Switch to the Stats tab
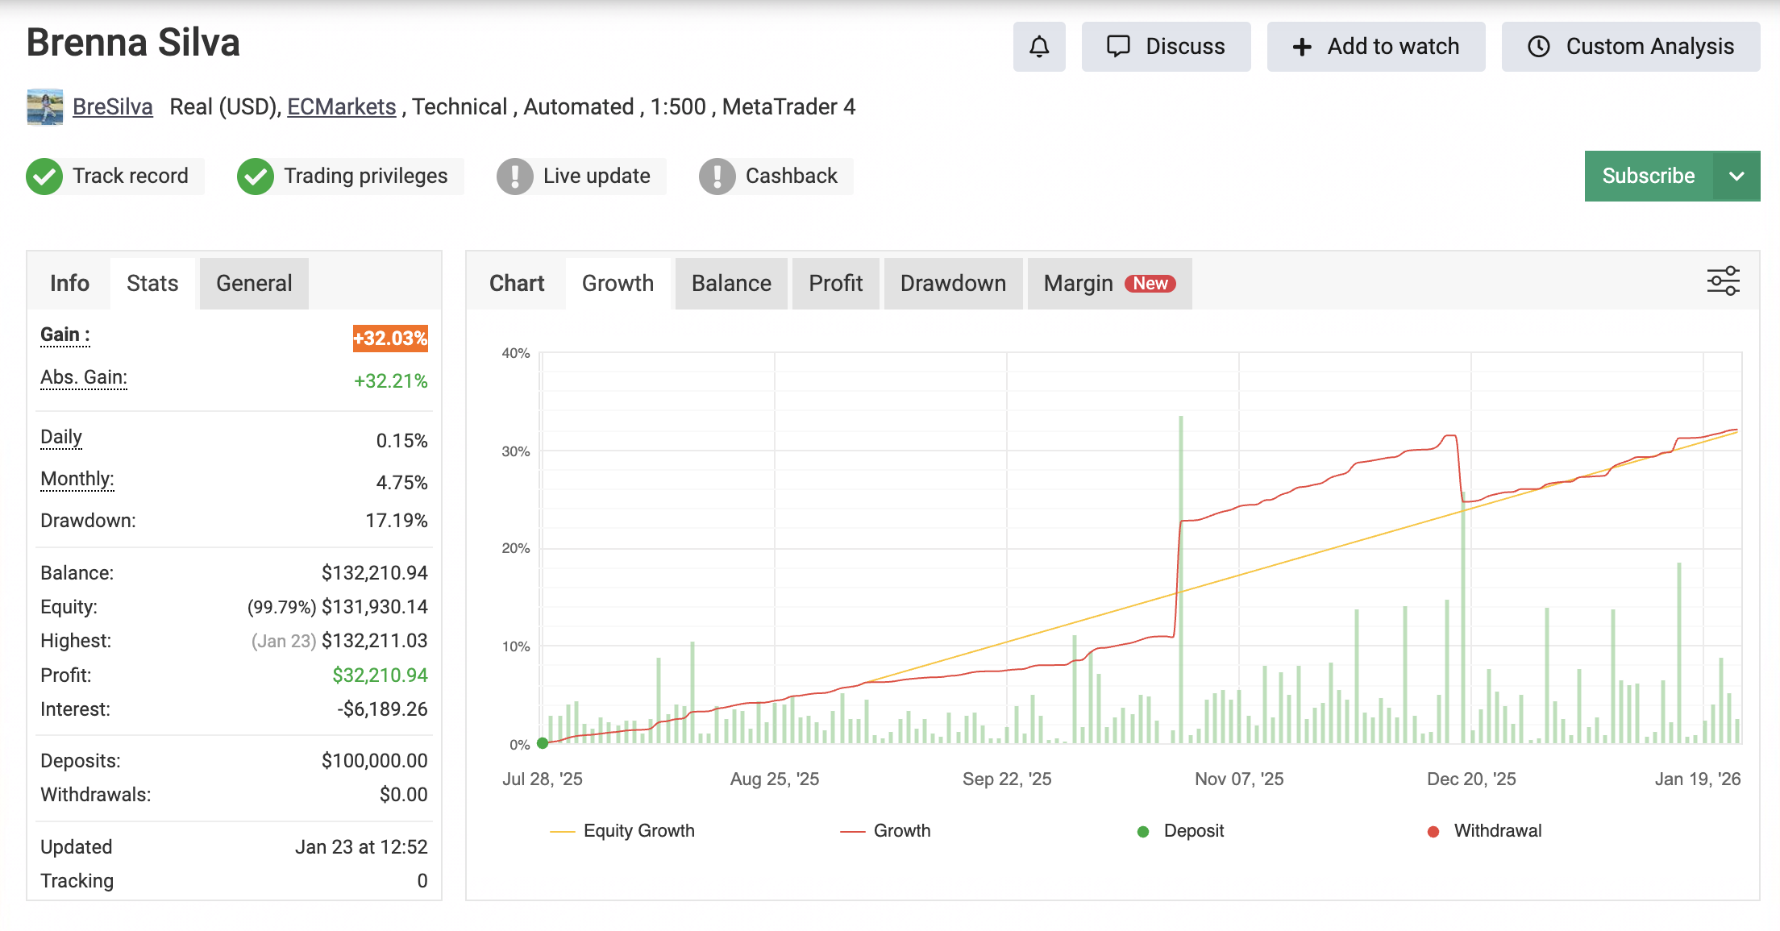 pos(151,283)
